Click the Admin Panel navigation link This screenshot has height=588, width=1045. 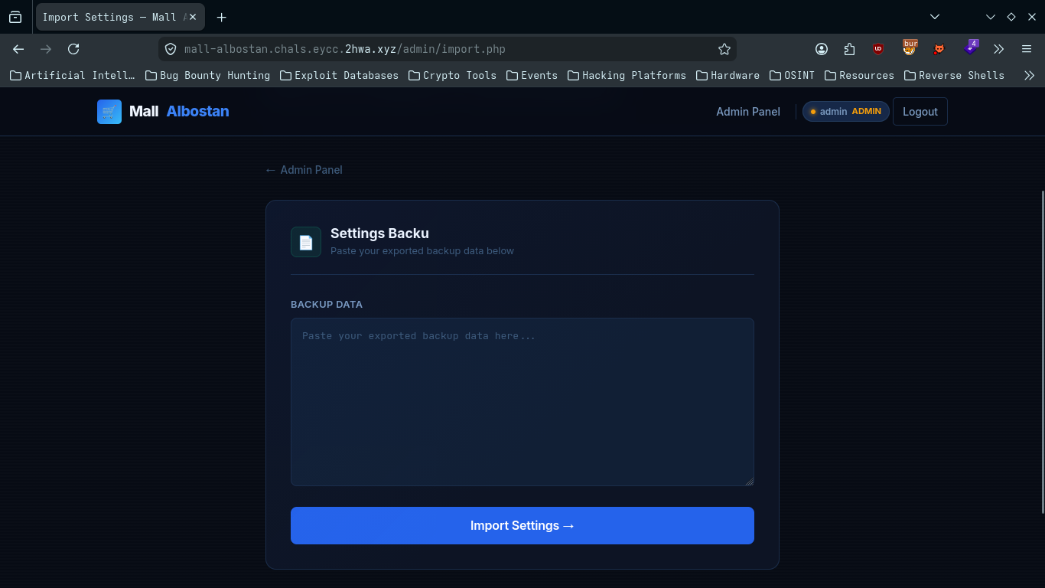[x=748, y=112]
